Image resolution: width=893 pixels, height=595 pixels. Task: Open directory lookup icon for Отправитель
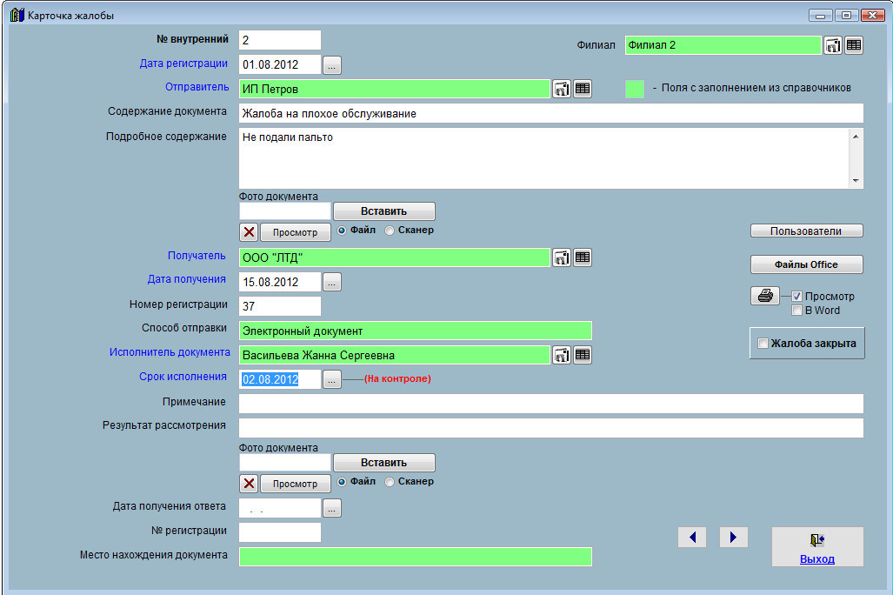(x=562, y=89)
